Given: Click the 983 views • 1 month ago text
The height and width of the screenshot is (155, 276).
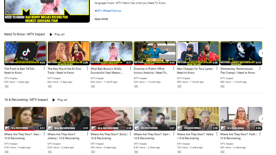Looking at the screenshot, I should pos(233,82).
